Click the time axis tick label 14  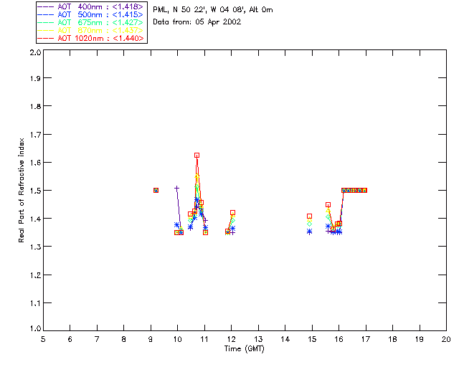coord(285,339)
